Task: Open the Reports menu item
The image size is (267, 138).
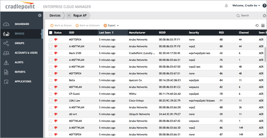Action: point(21,72)
